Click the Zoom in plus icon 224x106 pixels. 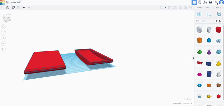[4, 38]
